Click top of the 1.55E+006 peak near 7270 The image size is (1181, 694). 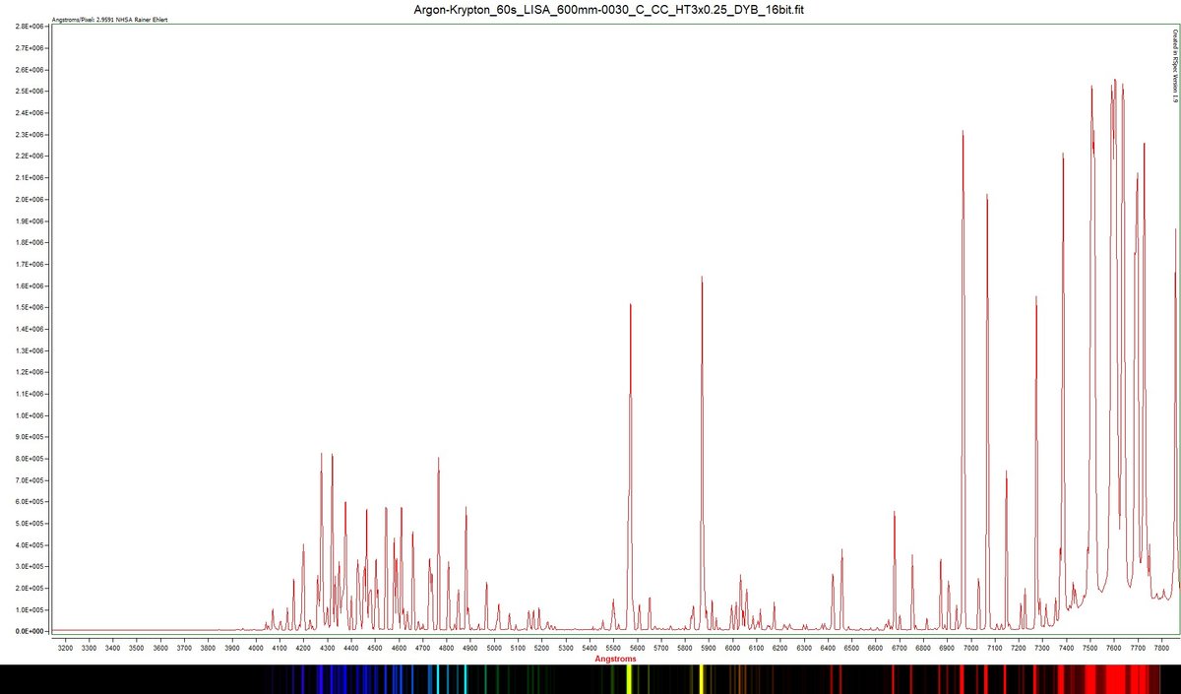[x=1036, y=297]
